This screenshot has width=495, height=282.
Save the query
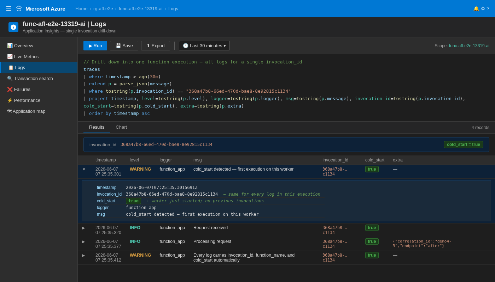point(124,46)
